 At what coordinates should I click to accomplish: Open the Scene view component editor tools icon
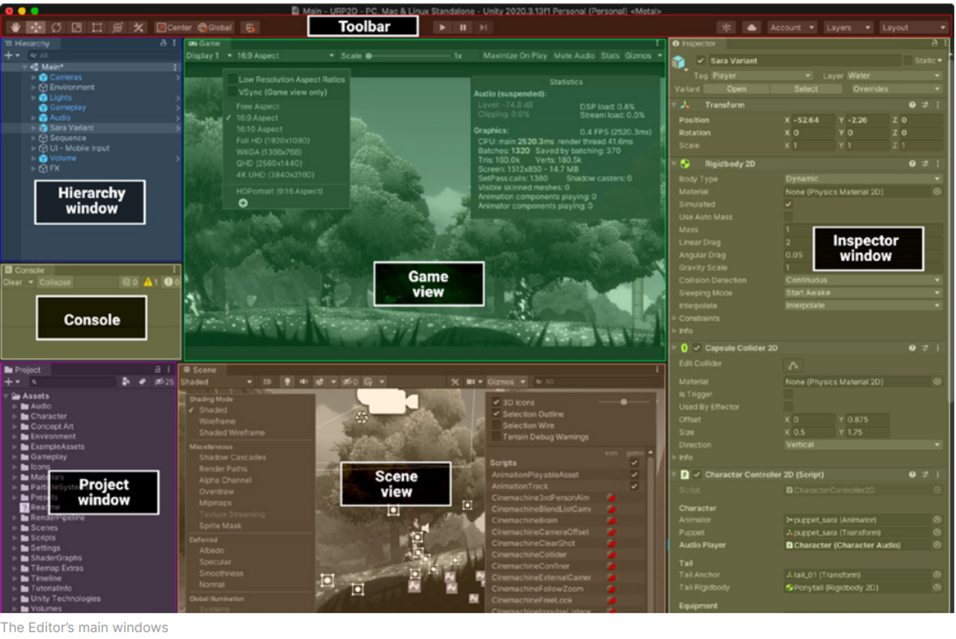coord(455,382)
